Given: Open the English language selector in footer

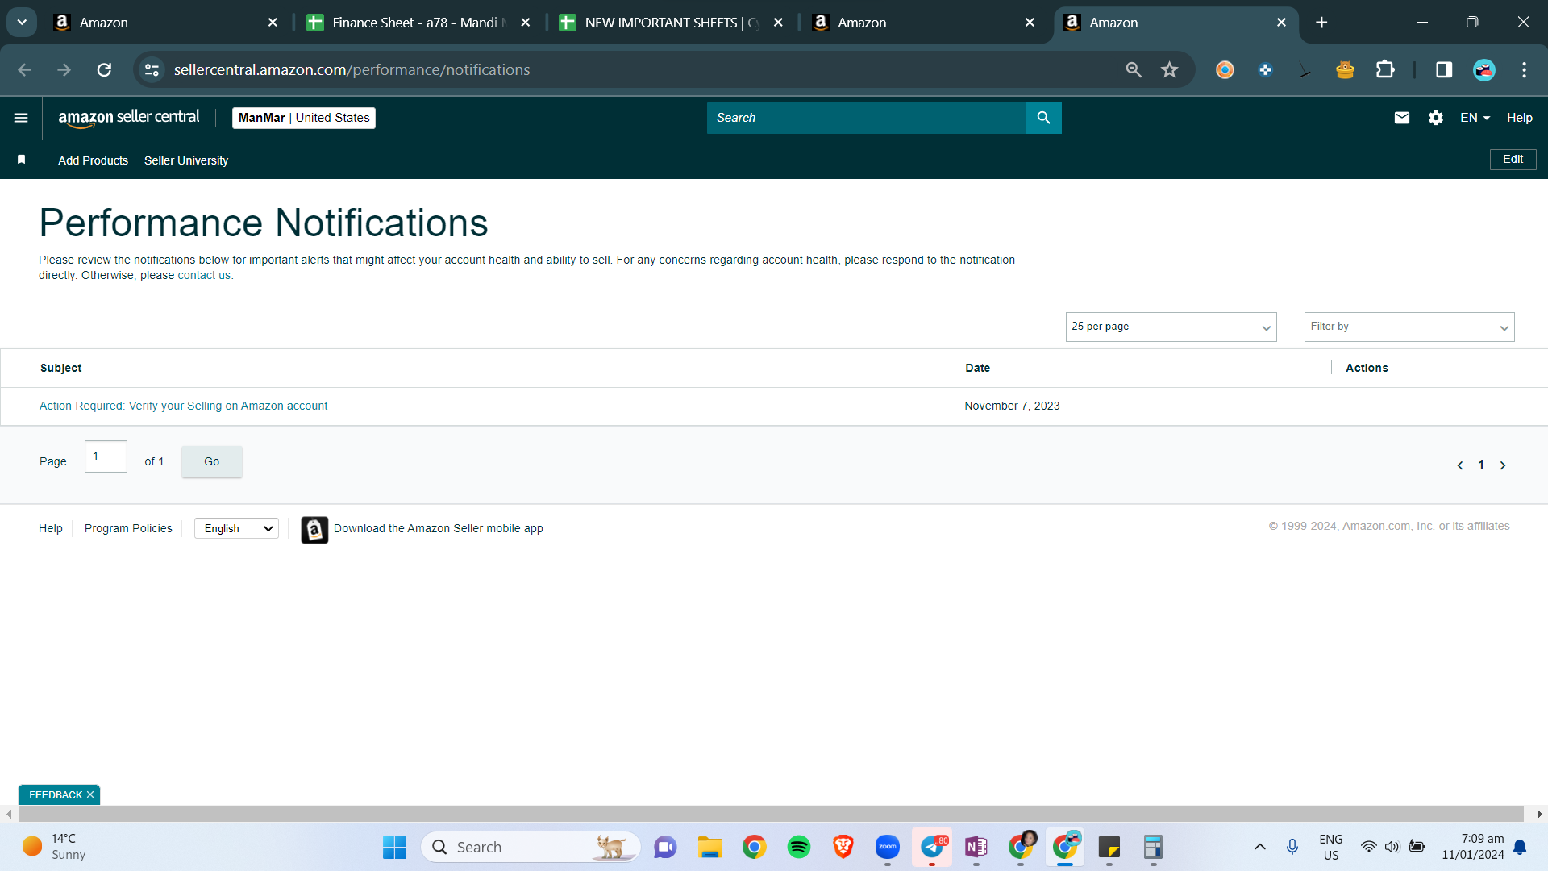Looking at the screenshot, I should pos(236,528).
